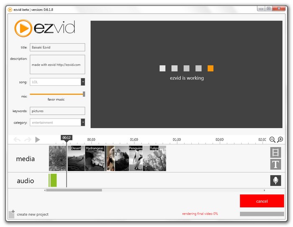
Task: Select the Penguins clip in timeline
Action: tap(136, 158)
